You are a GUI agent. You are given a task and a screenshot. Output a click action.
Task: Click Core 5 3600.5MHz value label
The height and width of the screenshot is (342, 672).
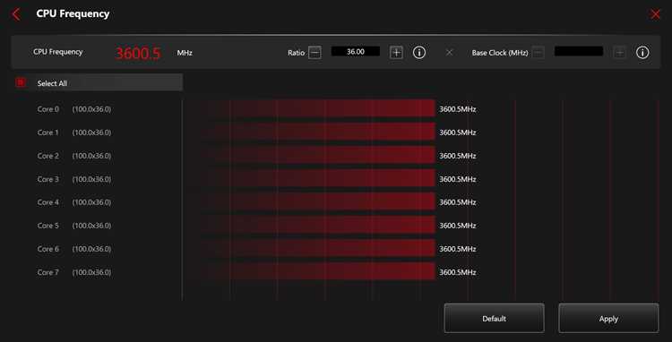(458, 226)
